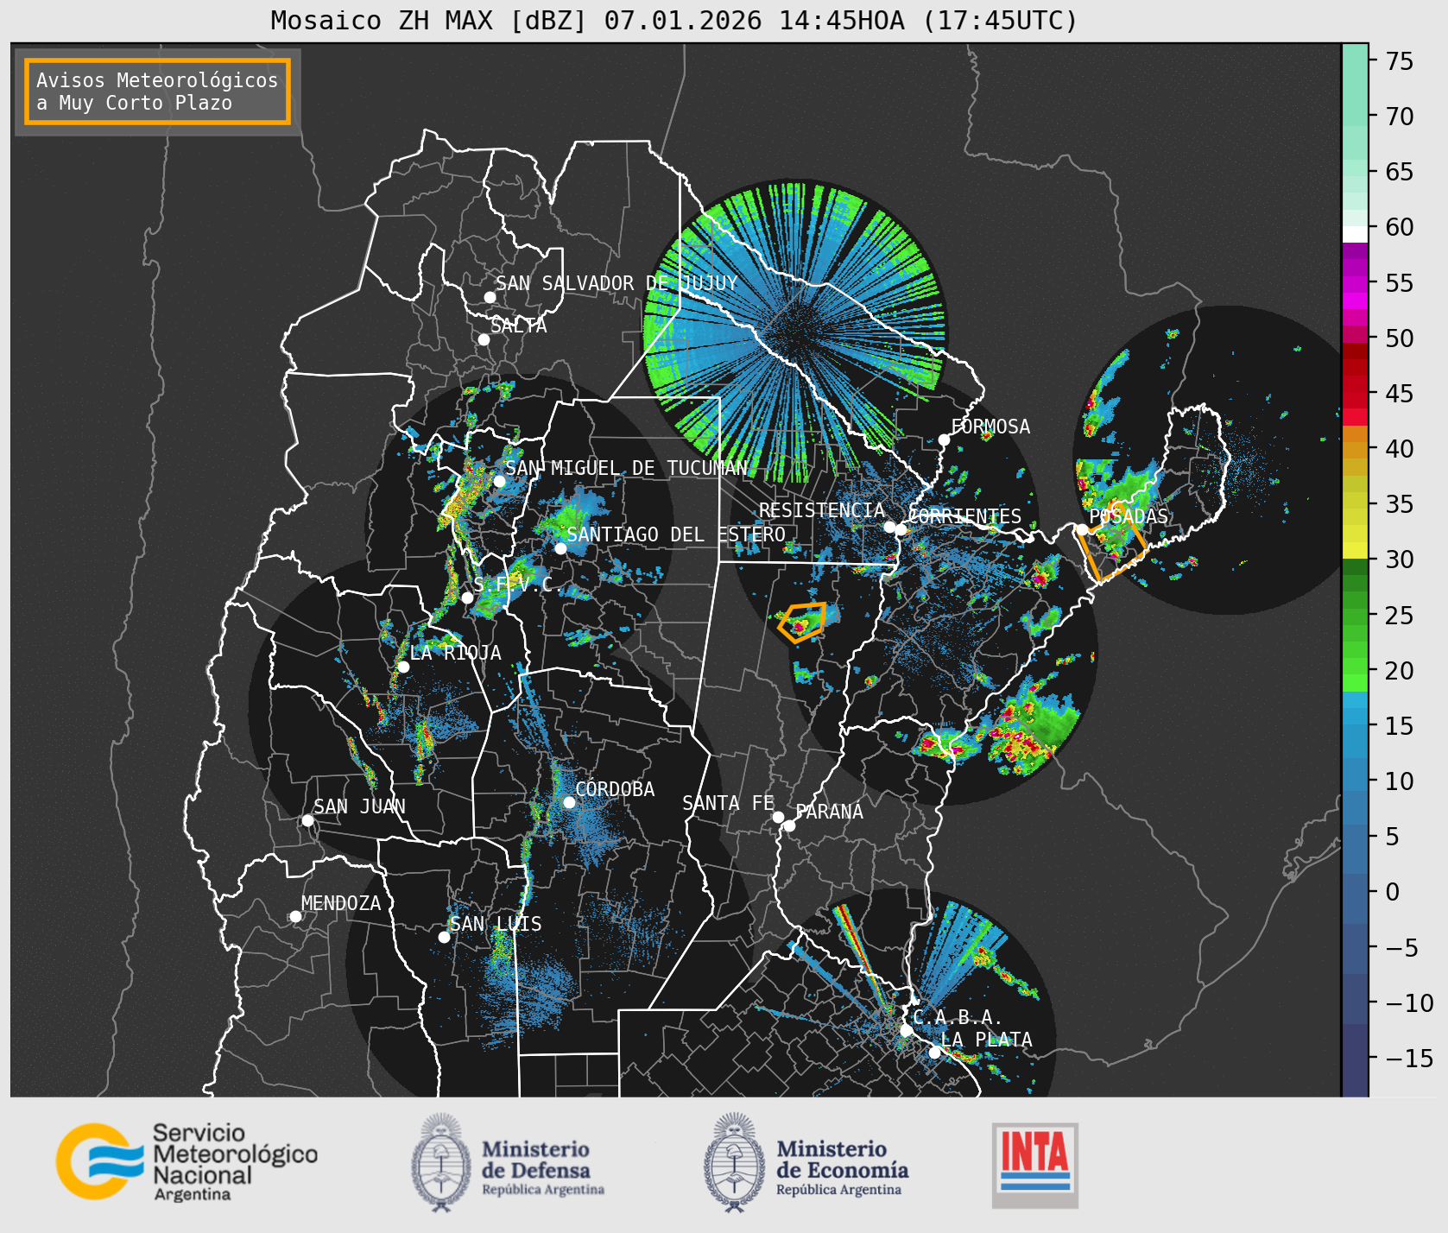Image resolution: width=1448 pixels, height=1233 pixels.
Task: Click the LA RIOJA city label
Action: [455, 653]
